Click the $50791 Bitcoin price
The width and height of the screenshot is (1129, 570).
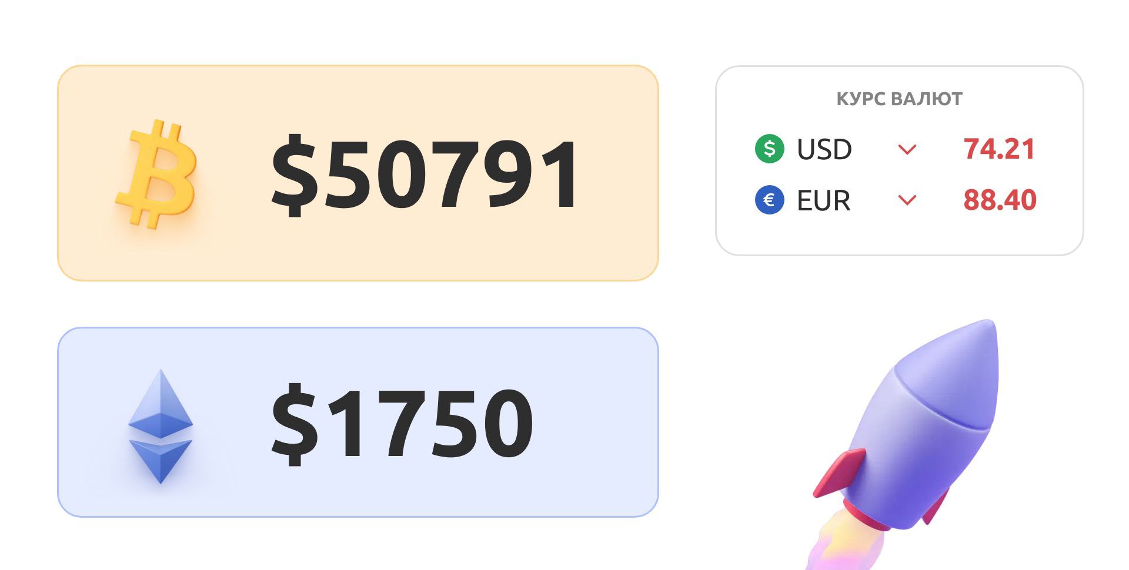425,175
